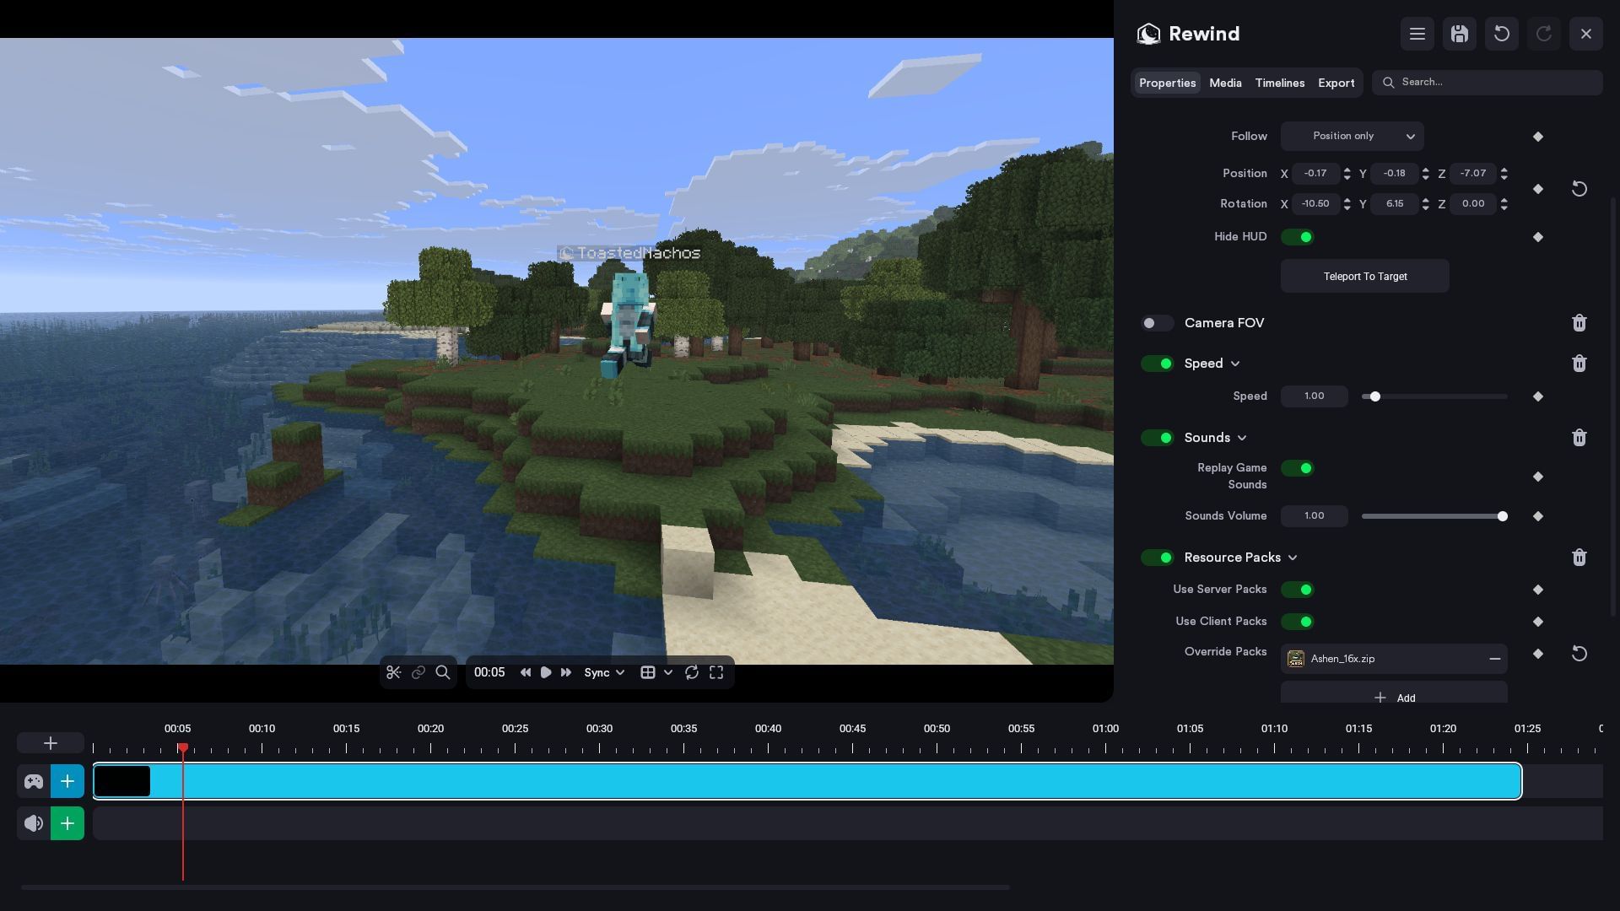Reset the Override Packs list
Viewport: 1620px width, 911px height.
1579,654
